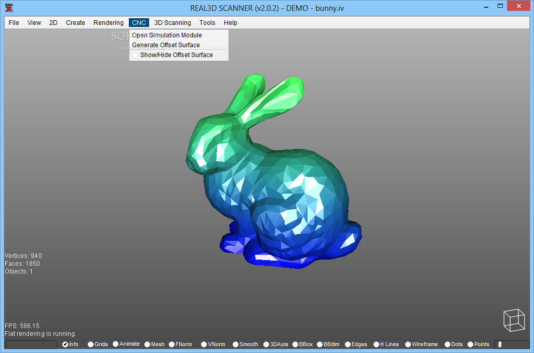Open the Help menu

[230, 22]
